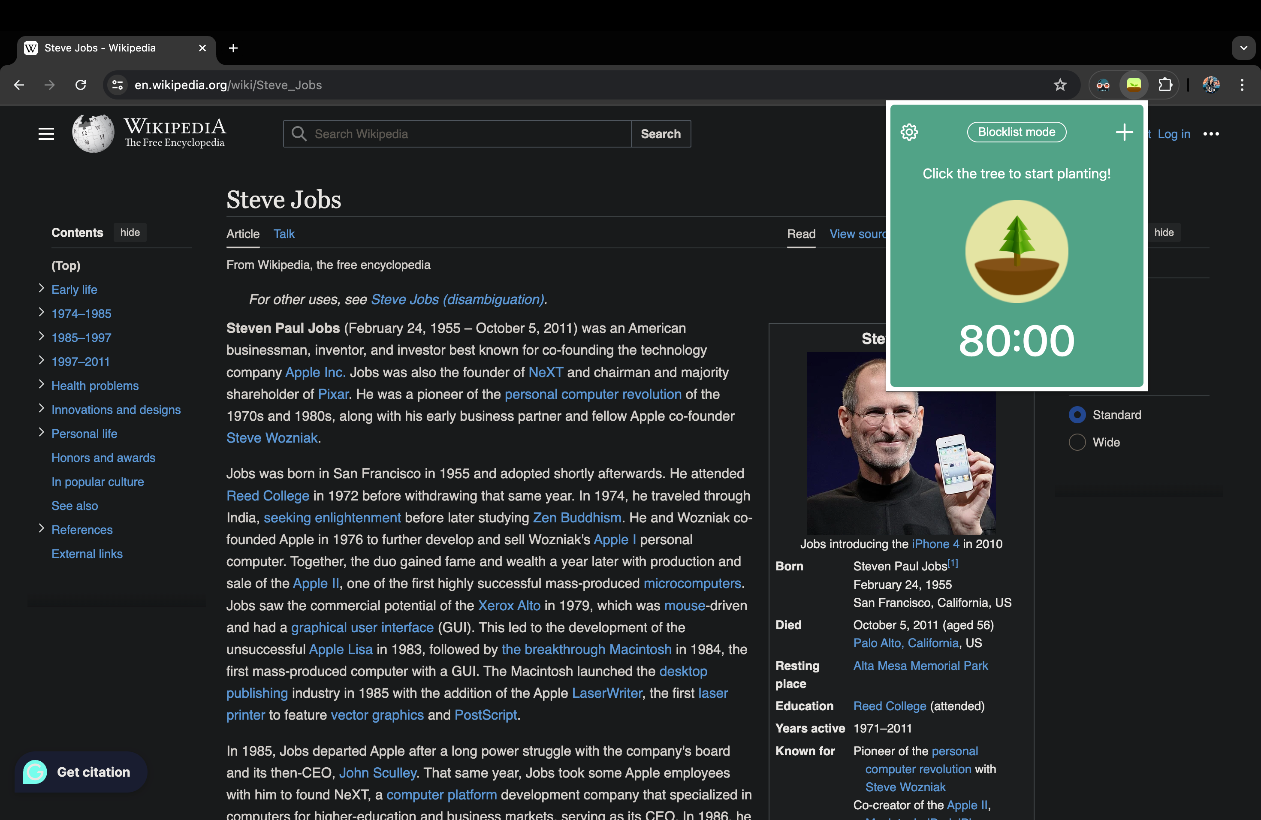
Task: Click the browser extensions puzzle icon
Action: 1164,84
